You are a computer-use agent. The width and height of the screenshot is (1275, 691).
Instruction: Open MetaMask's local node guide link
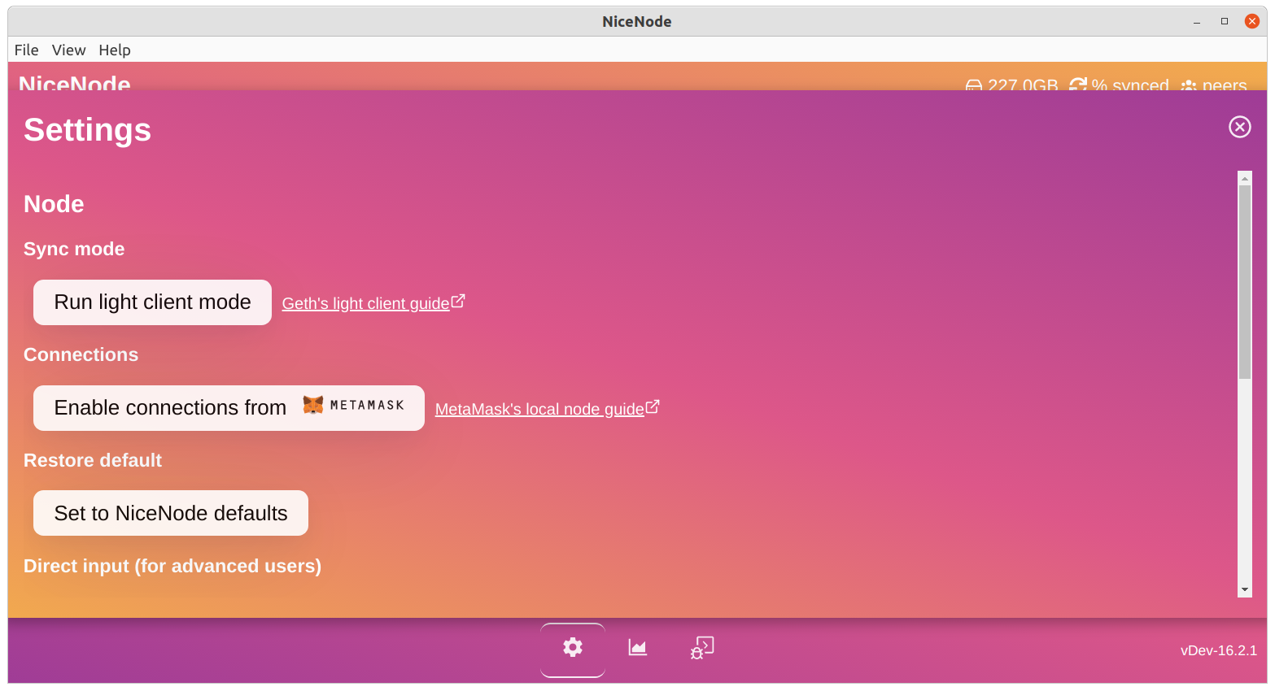click(539, 409)
